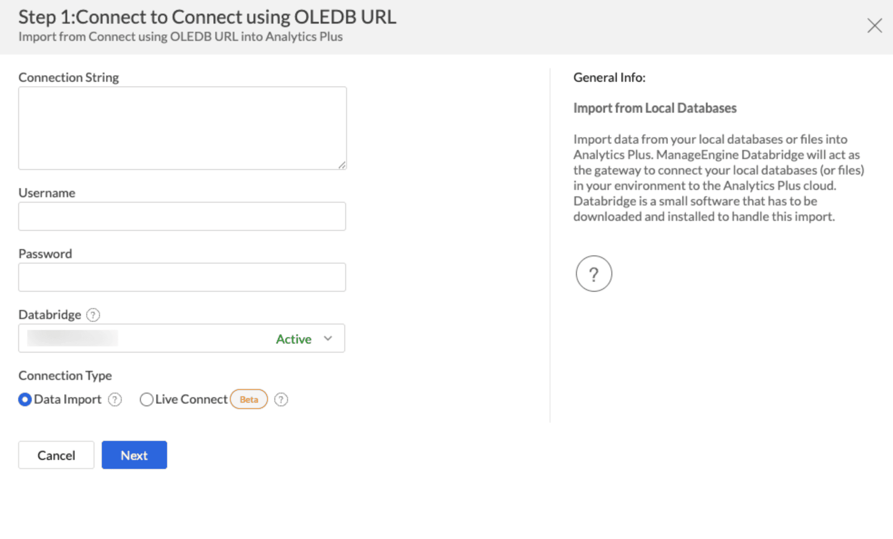Expand the Databridge dropdown chevron

[328, 339]
